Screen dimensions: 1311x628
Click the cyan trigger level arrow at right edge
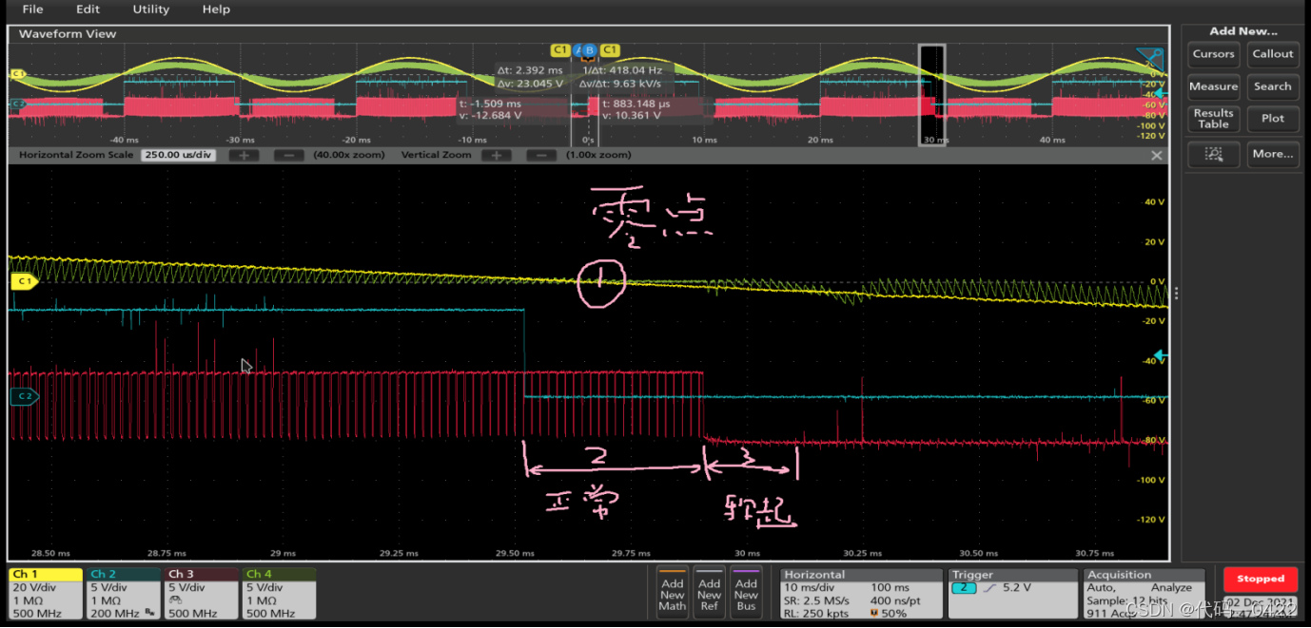(1160, 356)
